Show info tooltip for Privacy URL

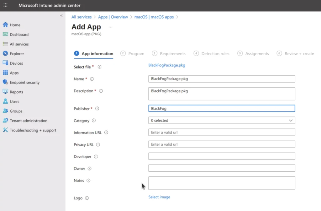coord(98,144)
